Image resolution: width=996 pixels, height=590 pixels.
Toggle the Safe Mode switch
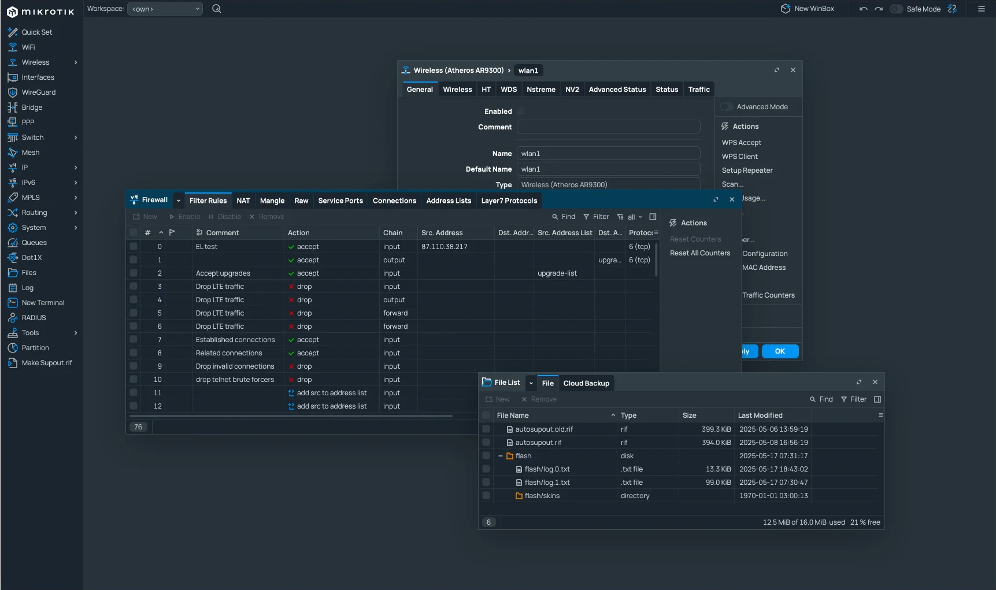point(897,9)
